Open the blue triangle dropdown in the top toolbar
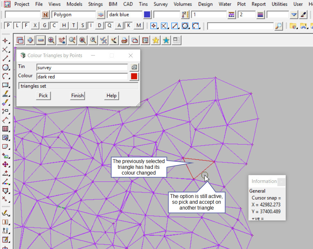 [x=294, y=15]
